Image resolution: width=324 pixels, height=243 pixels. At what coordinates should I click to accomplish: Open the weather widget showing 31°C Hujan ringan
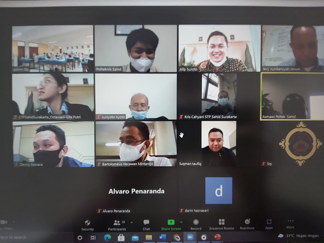[x=298, y=236]
